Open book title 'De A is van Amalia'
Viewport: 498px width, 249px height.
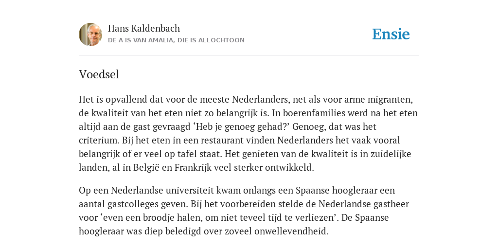(x=176, y=40)
